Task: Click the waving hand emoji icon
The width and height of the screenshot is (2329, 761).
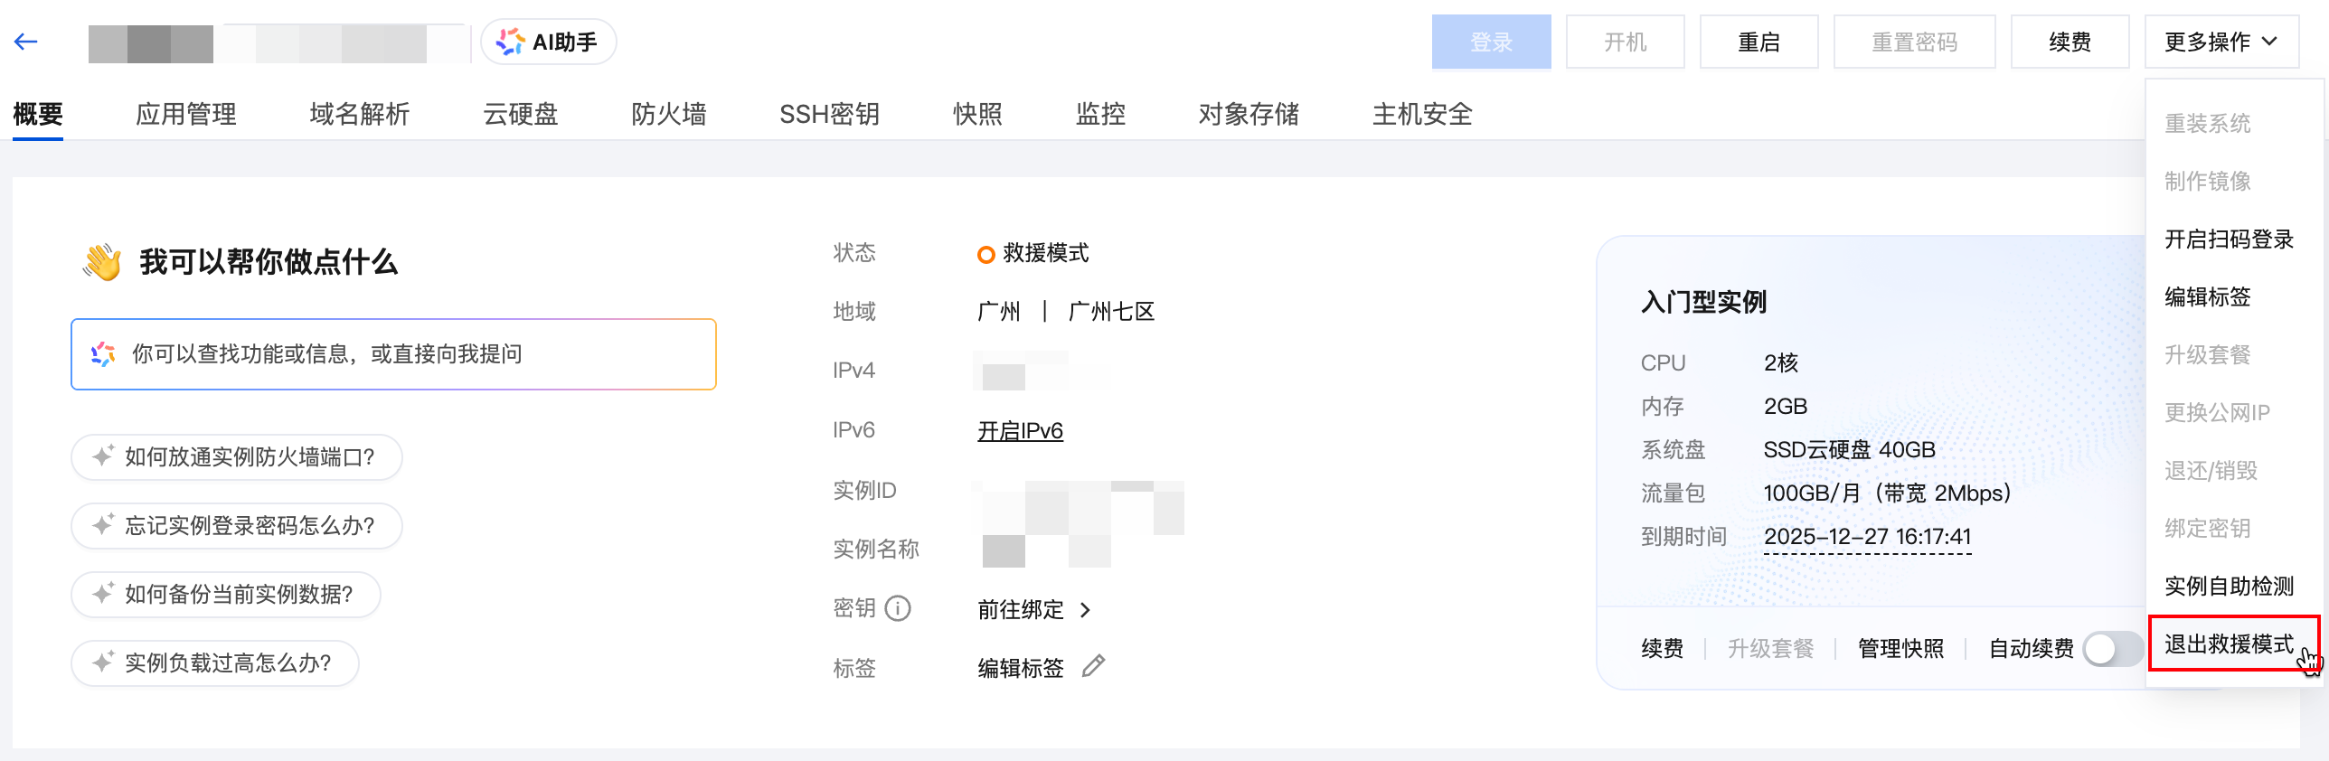Action: point(102,262)
